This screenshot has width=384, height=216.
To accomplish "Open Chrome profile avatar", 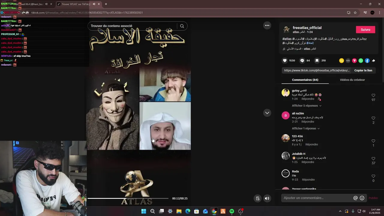I will [x=372, y=13].
